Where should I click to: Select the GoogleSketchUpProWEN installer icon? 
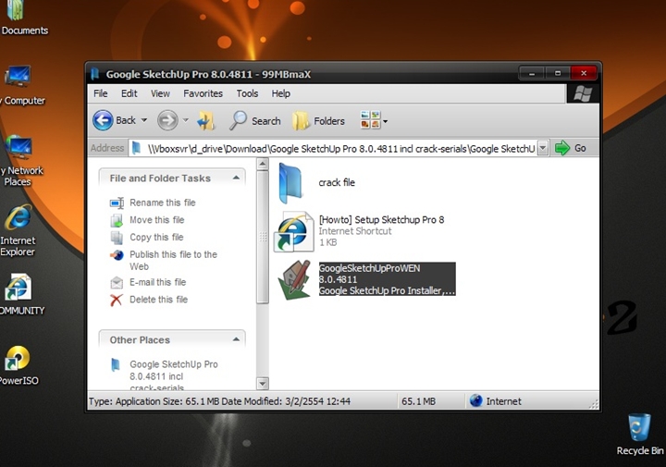pyautogui.click(x=294, y=280)
